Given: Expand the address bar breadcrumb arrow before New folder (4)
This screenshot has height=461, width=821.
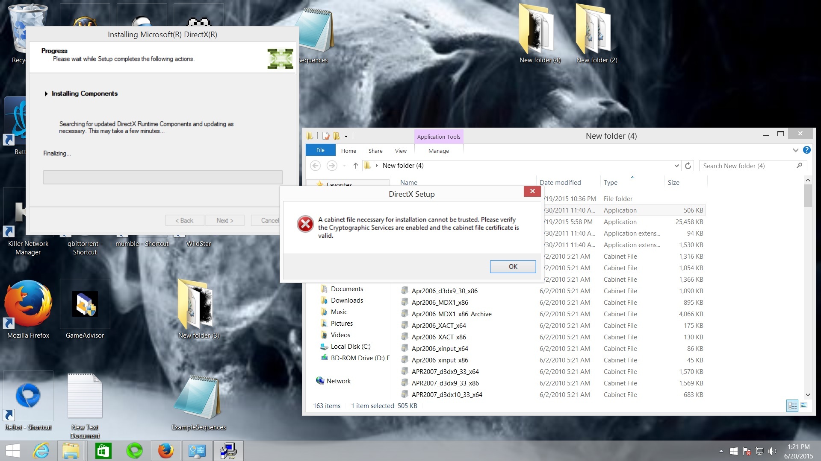Looking at the screenshot, I should (377, 166).
